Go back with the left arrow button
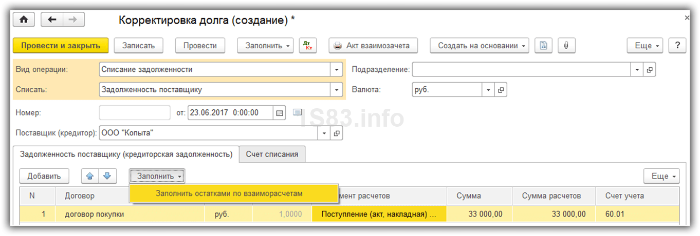This screenshot has width=700, height=236. point(52,20)
